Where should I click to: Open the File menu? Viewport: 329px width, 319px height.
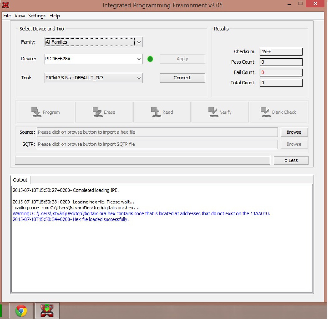[x=7, y=16]
